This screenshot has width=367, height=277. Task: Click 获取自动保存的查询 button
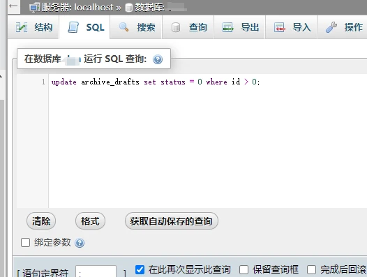click(172, 221)
